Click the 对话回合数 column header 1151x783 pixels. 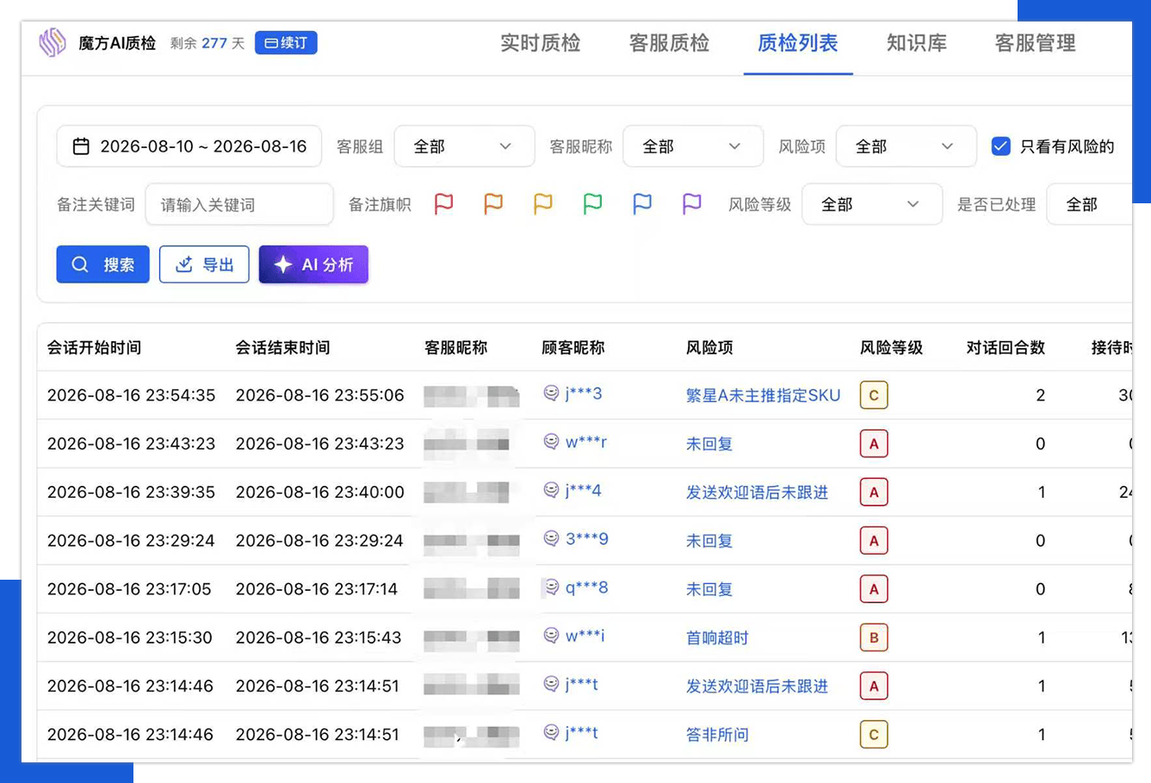(x=1006, y=348)
